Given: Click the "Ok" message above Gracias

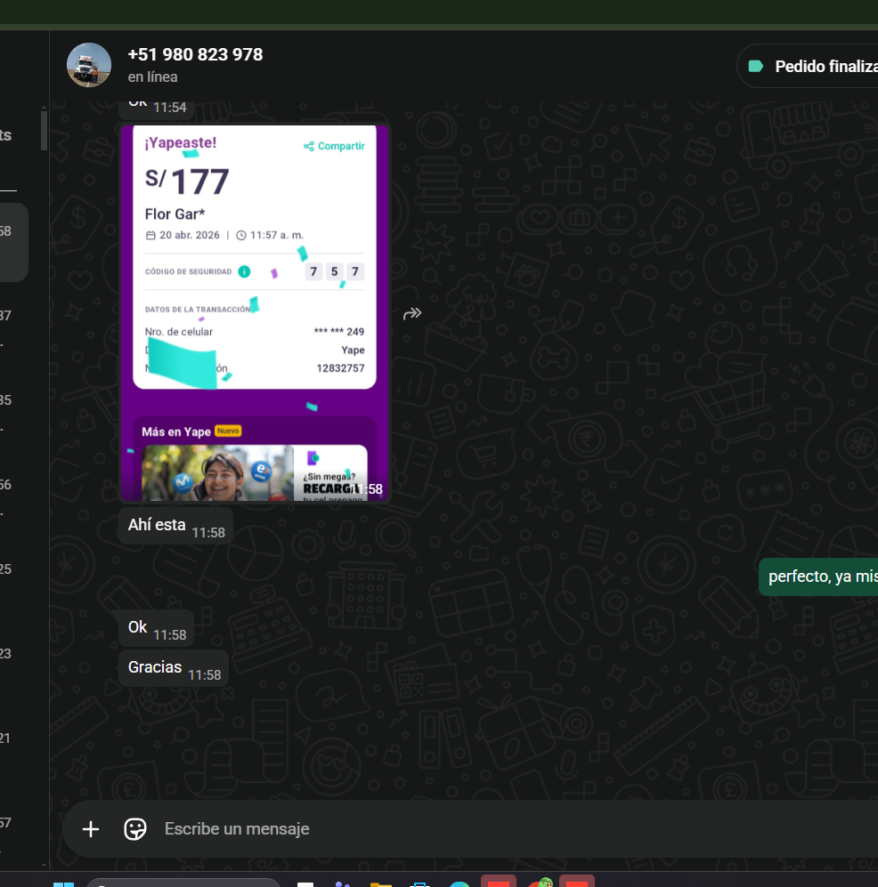Looking at the screenshot, I should pos(156,628).
